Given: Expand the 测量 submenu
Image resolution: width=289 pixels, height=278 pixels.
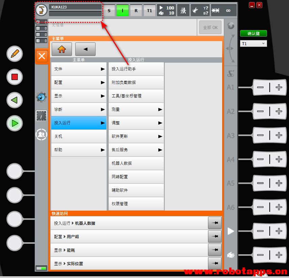Looking at the screenshot, I should pos(136,110).
